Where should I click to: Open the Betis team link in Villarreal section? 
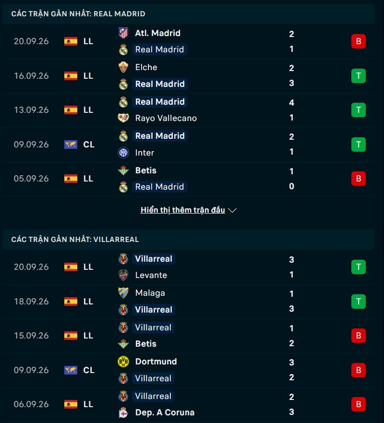(145, 344)
